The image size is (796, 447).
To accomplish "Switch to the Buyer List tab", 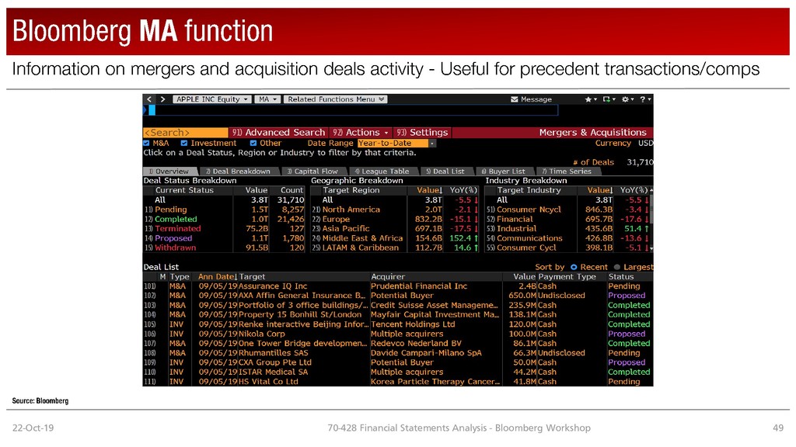I will pos(504,172).
